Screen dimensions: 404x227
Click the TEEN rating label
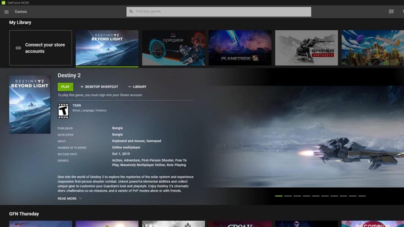pos(77,105)
